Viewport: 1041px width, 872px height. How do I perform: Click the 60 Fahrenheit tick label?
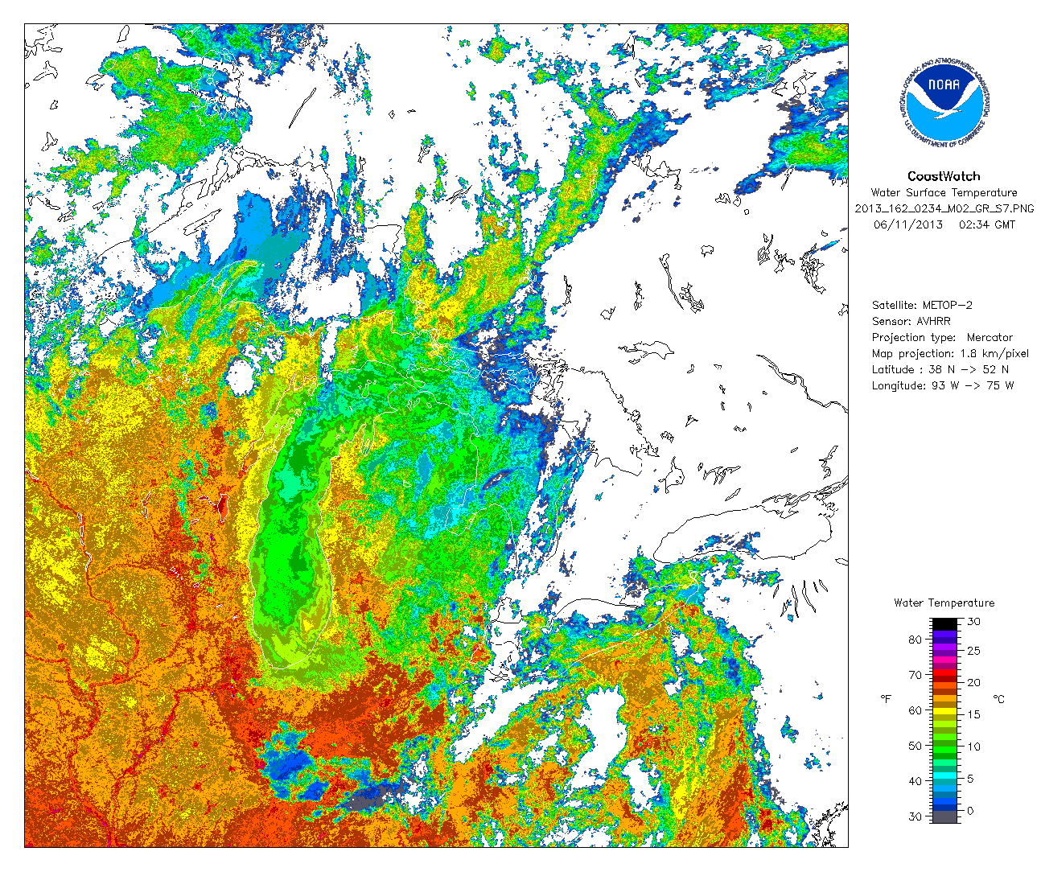pyautogui.click(x=916, y=710)
